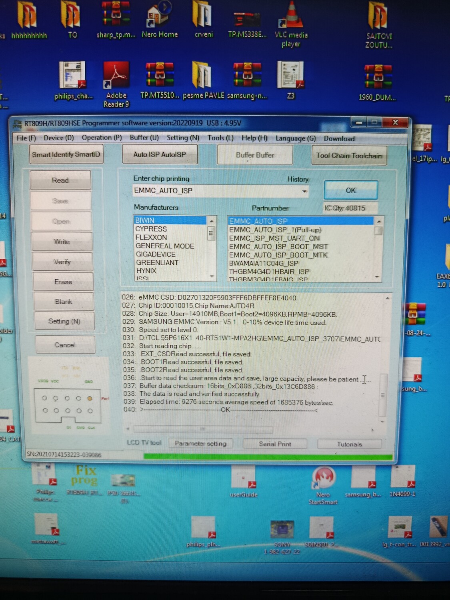This screenshot has height=600, width=450.
Task: Click the green progress bar
Action: click(268, 456)
